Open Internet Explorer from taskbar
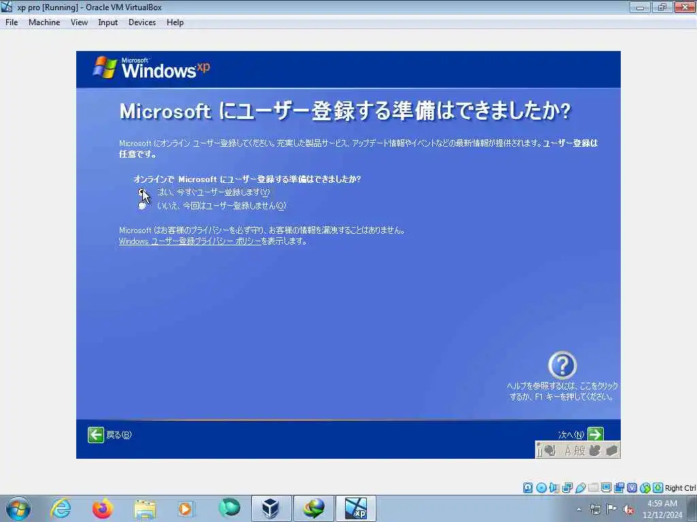The height and width of the screenshot is (522, 697). point(61,508)
